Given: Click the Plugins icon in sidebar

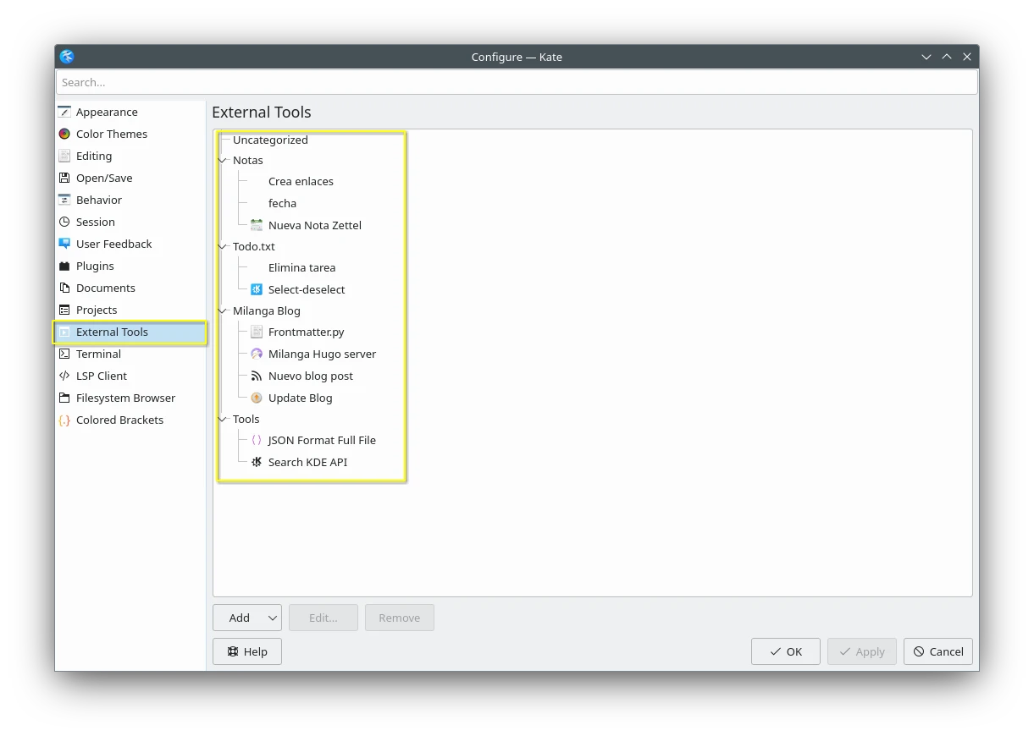Looking at the screenshot, I should [64, 266].
